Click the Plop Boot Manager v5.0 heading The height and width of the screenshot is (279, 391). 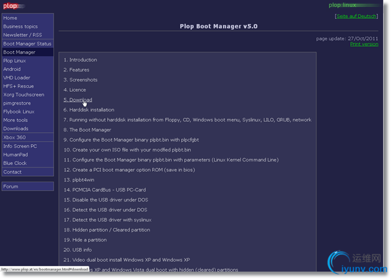(219, 26)
